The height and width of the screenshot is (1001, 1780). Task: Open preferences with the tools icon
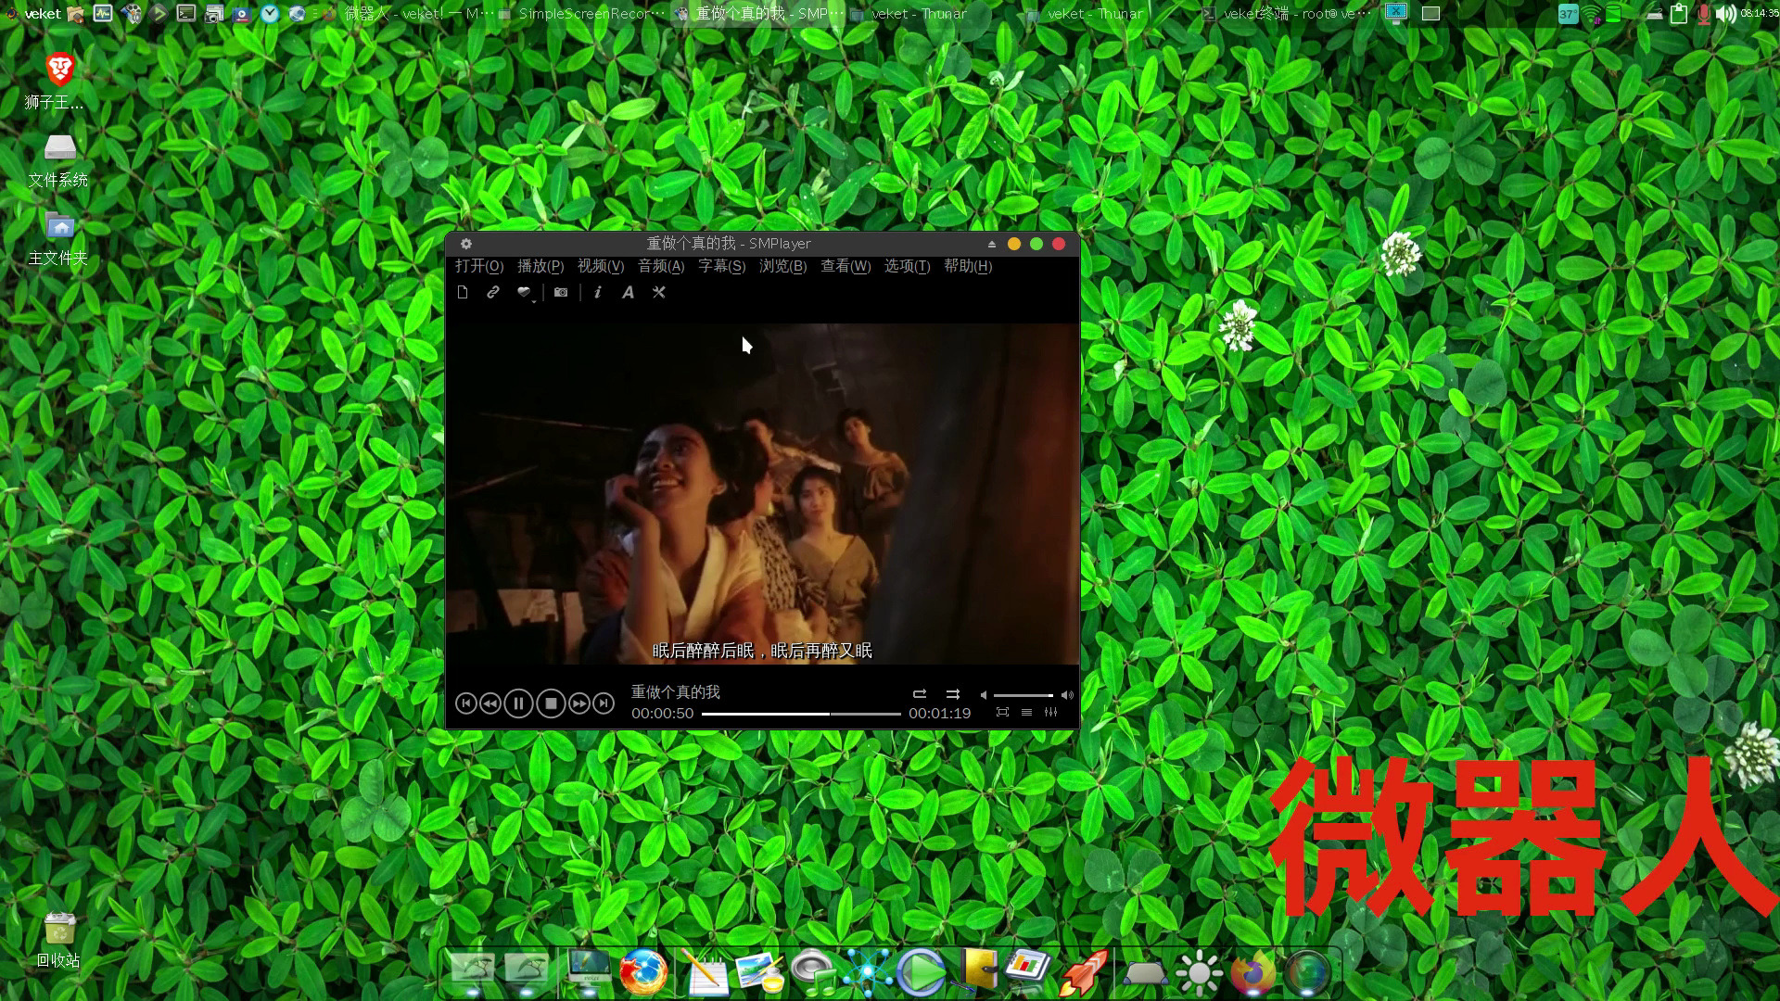click(659, 292)
